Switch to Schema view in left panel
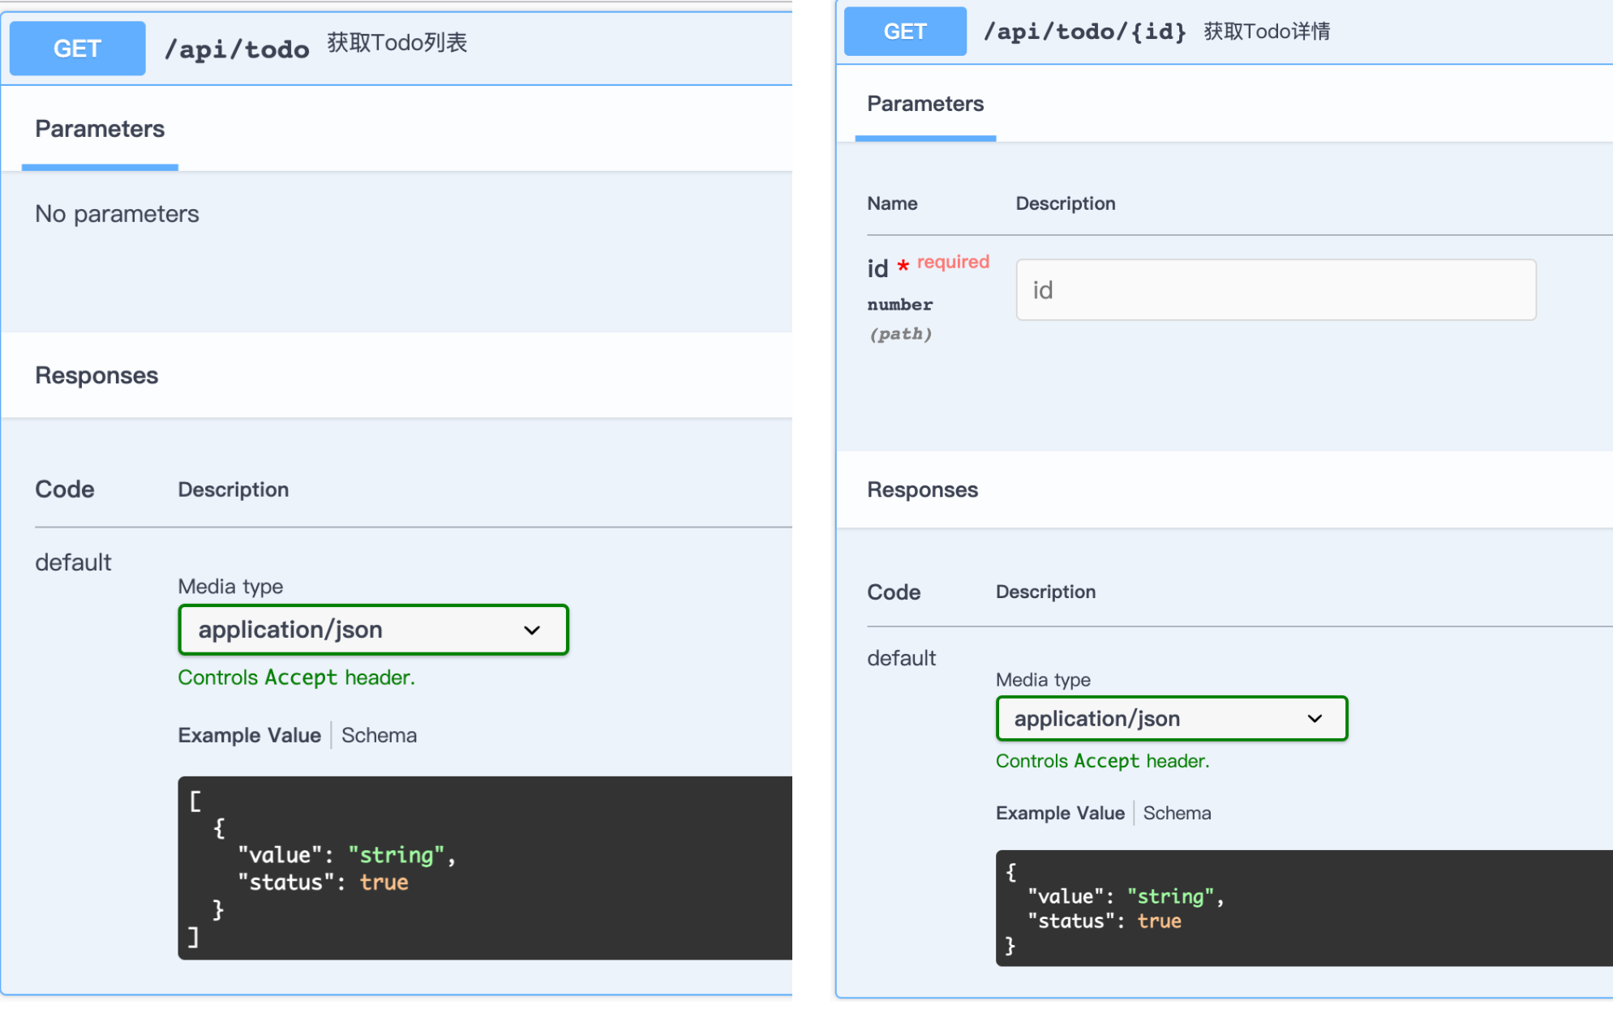 coord(379,735)
